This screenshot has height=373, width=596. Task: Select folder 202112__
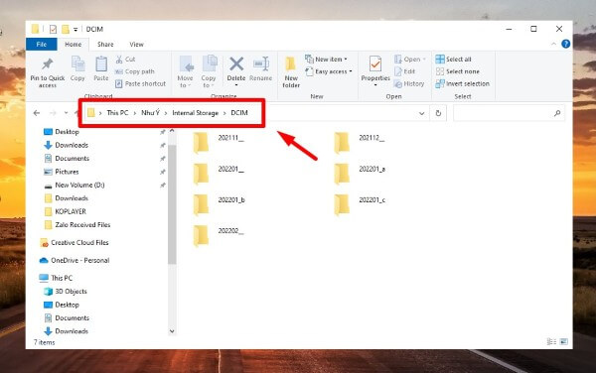360,142
